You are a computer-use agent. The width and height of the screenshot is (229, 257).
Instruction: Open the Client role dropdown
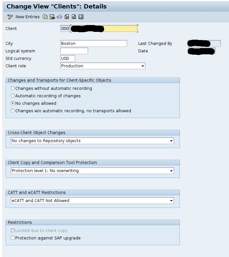click(142, 66)
